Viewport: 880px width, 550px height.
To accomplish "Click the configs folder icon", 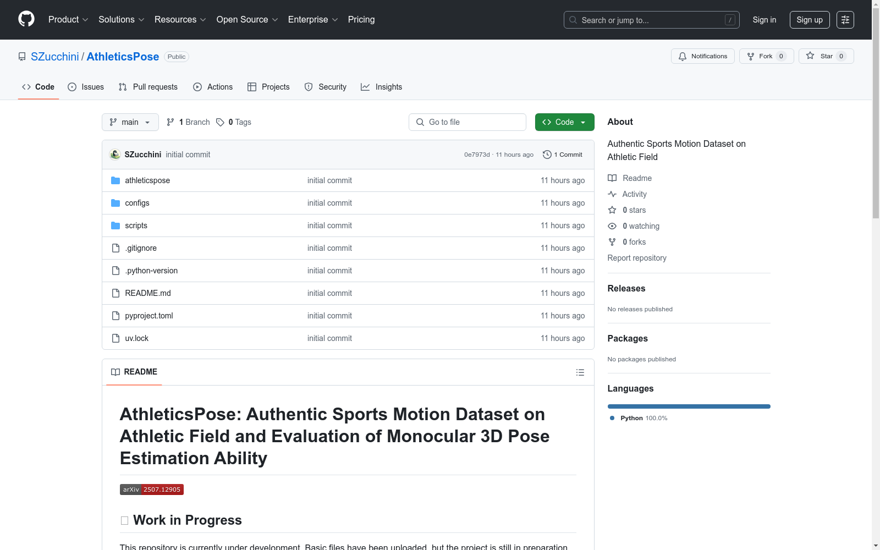I will 116,203.
